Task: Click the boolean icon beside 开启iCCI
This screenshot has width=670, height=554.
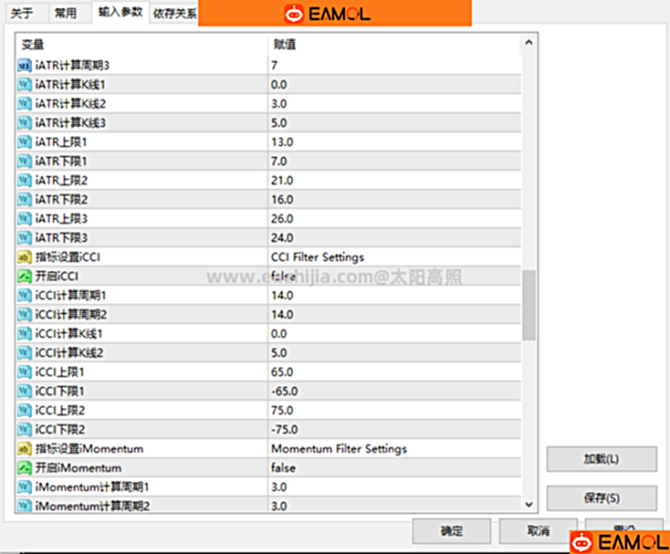Action: point(25,277)
